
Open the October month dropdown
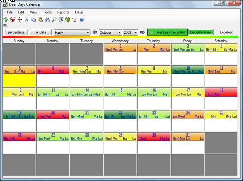[x=110, y=32]
